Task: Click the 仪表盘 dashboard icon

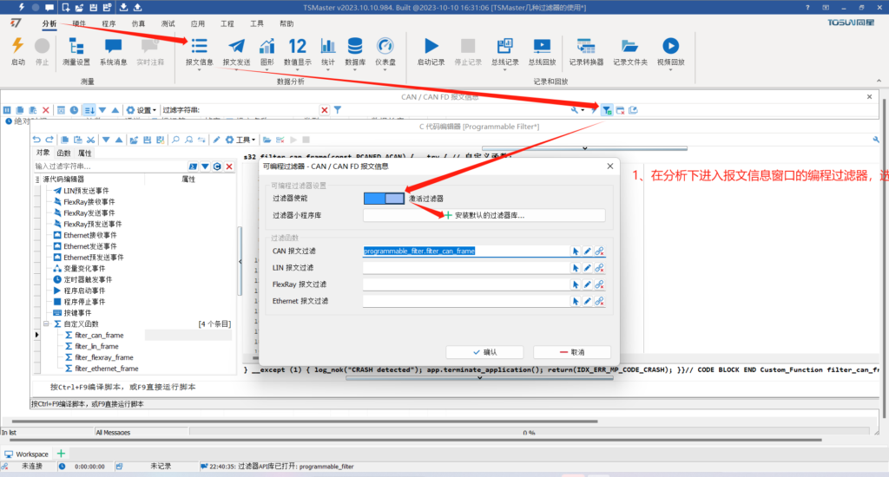Action: pos(385,50)
